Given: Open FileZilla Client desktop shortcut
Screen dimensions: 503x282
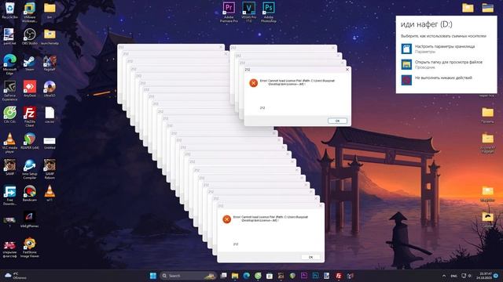Looking at the screenshot, I should [30, 117].
